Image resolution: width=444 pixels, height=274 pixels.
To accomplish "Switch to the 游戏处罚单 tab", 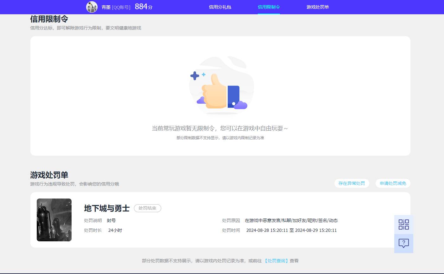I will tap(318, 7).
